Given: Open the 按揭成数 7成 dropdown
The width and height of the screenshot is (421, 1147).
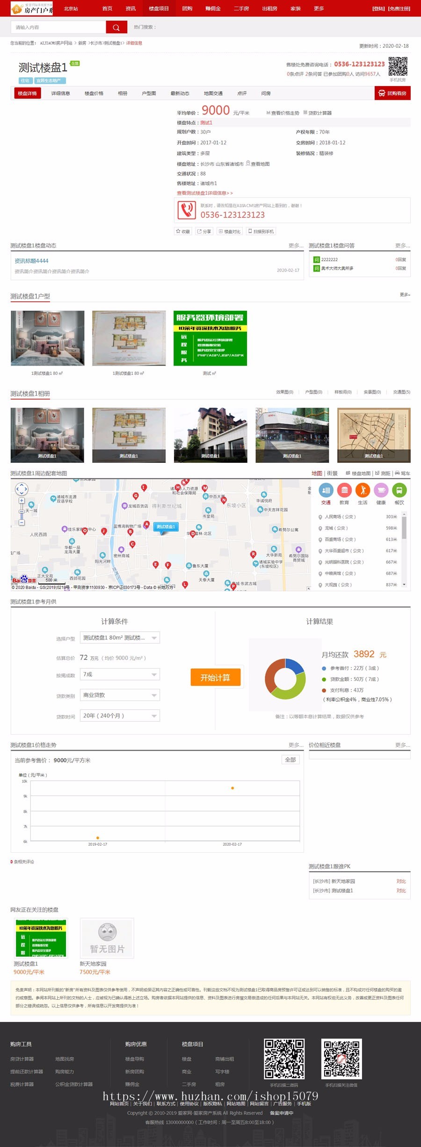Looking at the screenshot, I should [x=120, y=674].
